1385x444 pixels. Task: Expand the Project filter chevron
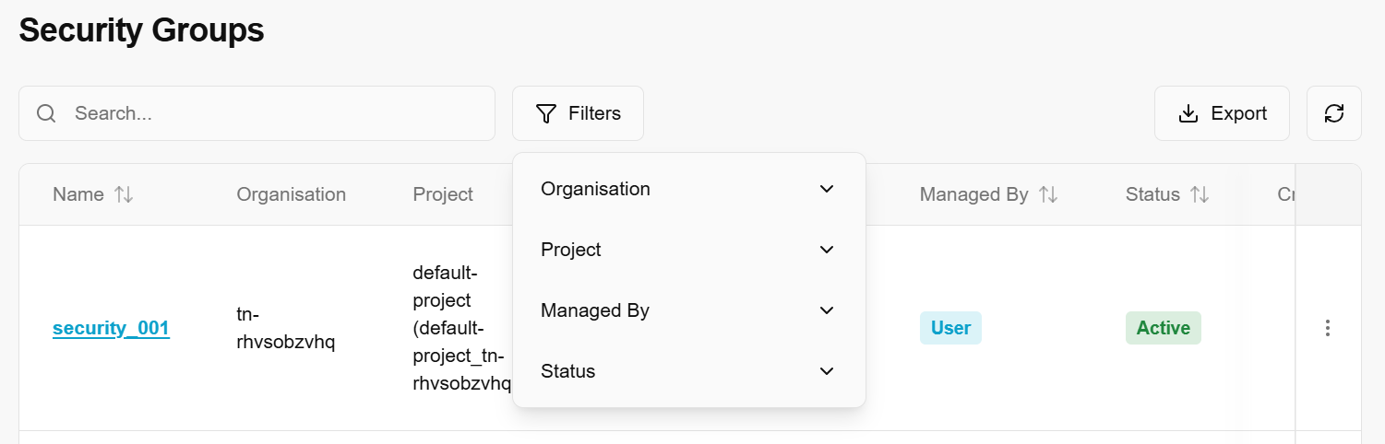tap(827, 250)
